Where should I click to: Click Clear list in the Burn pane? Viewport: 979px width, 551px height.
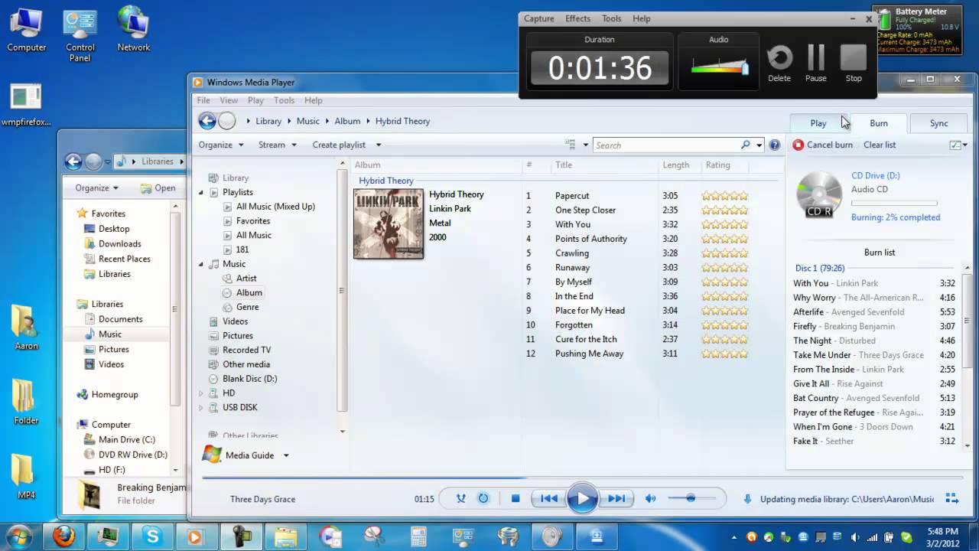click(880, 145)
